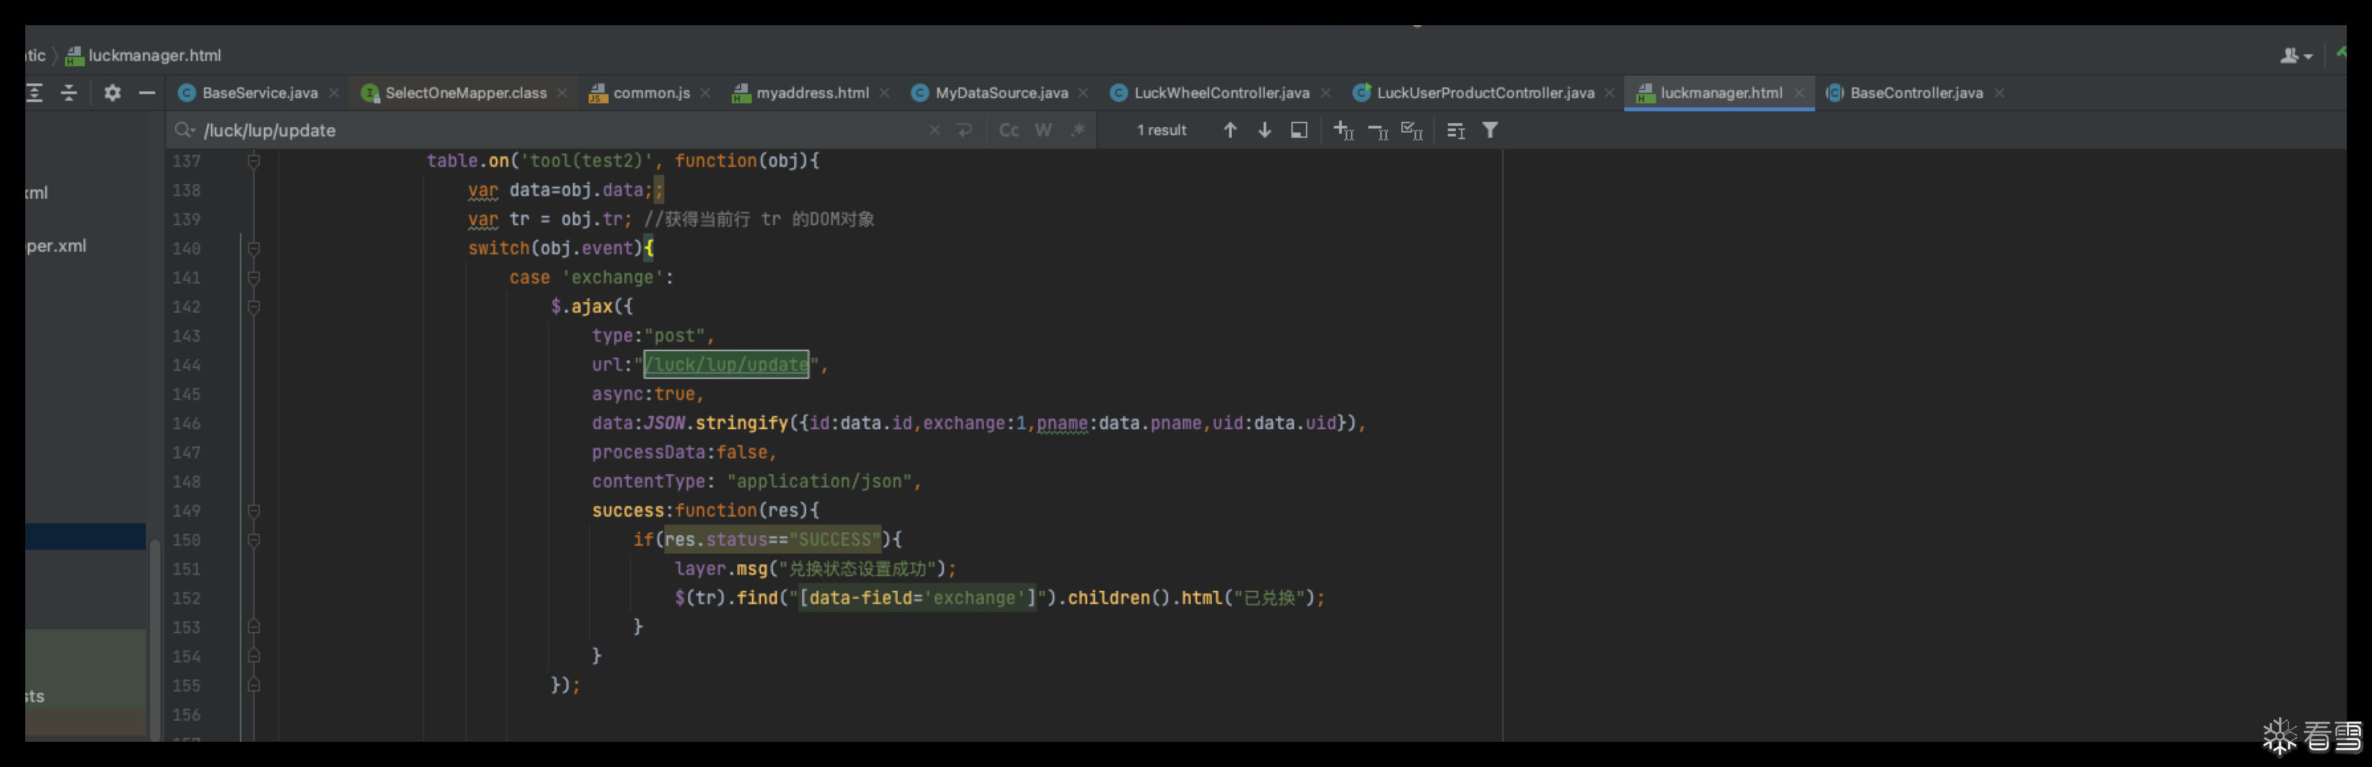Follow the /luck/lup/update URL in code
The height and width of the screenshot is (767, 2372).
click(726, 365)
